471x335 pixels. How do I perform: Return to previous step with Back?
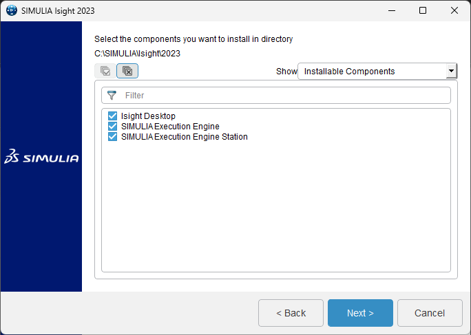click(x=291, y=313)
